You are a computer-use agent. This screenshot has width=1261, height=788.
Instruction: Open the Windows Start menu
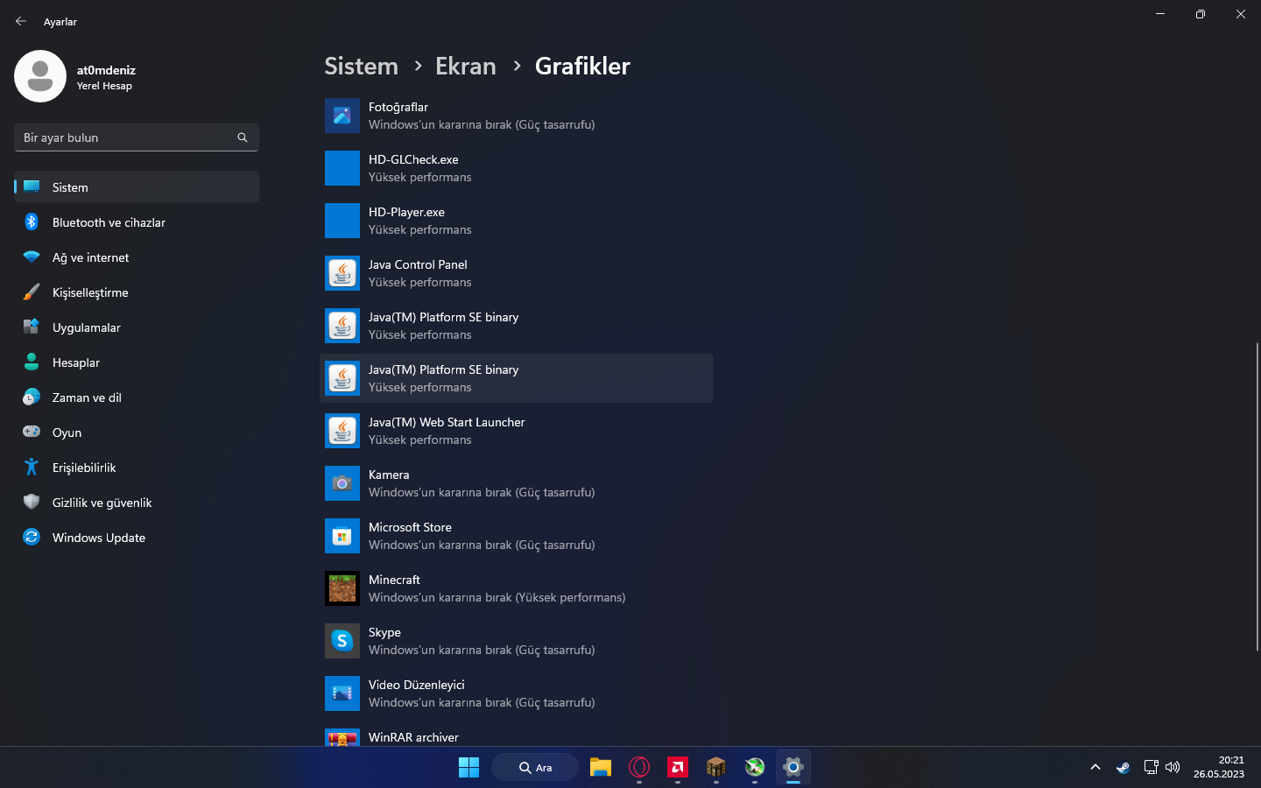469,767
